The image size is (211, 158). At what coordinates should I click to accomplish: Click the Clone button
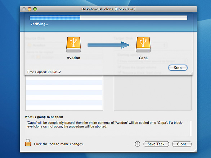pyautogui.click(x=182, y=144)
